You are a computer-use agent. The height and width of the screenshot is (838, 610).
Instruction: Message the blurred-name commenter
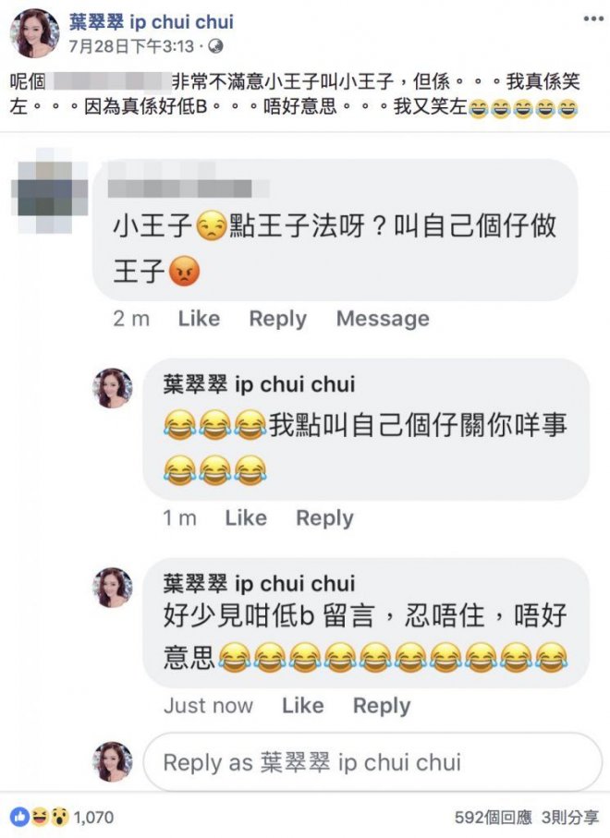click(x=383, y=319)
